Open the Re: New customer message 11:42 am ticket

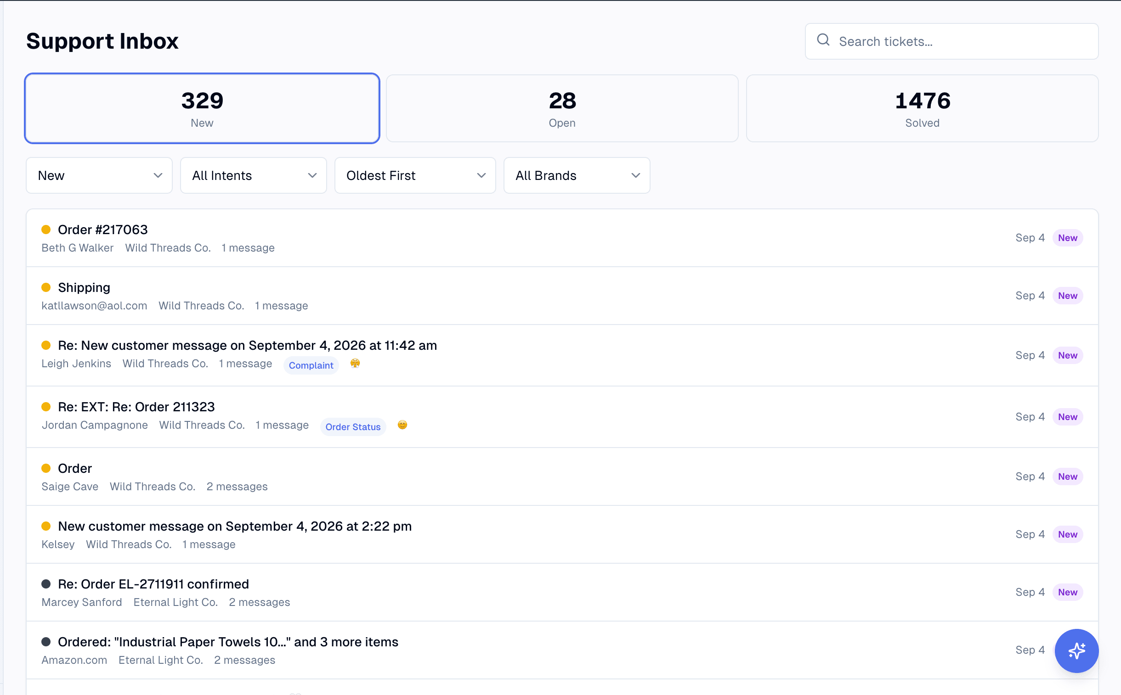point(562,355)
